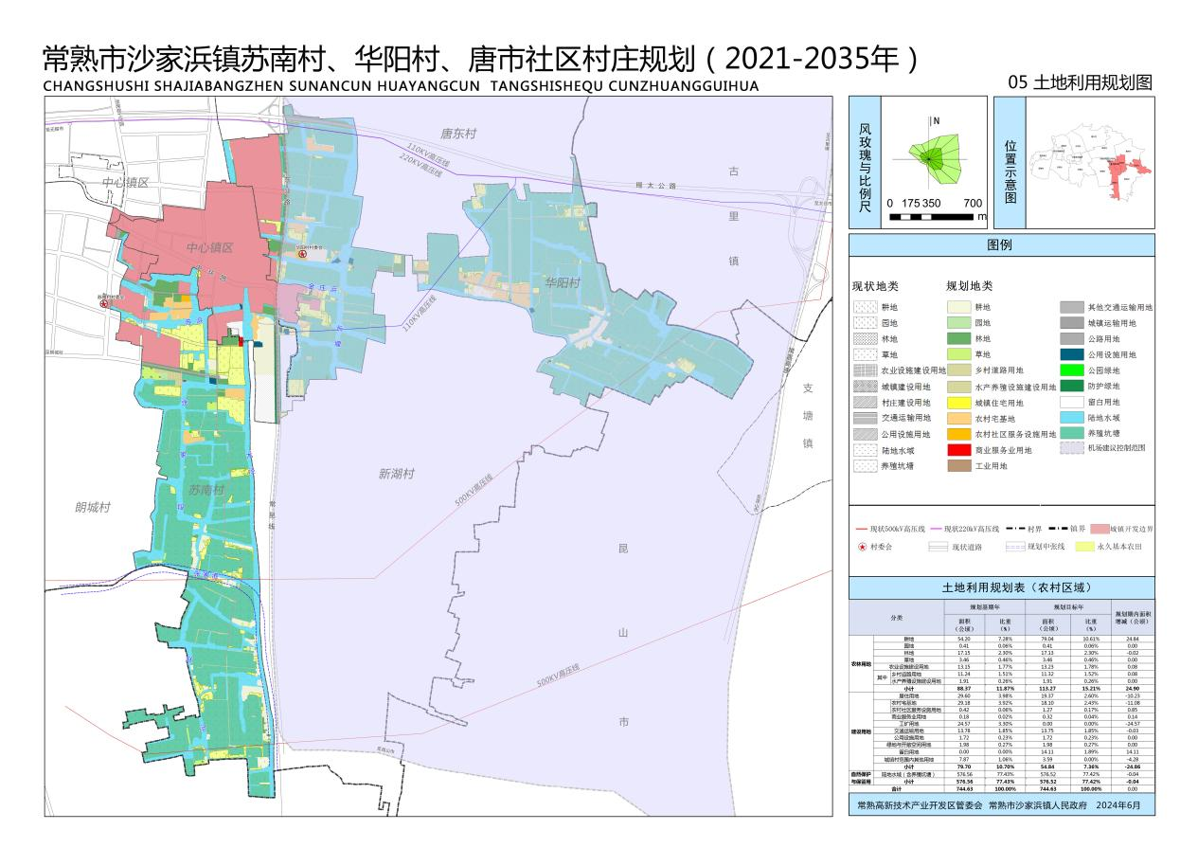Click the 村委会 red star legend symbol
1198x848 pixels.
tap(862, 547)
